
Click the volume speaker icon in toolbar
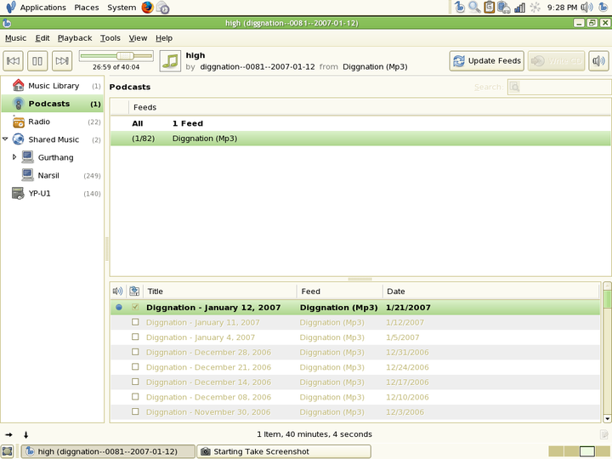coord(598,61)
